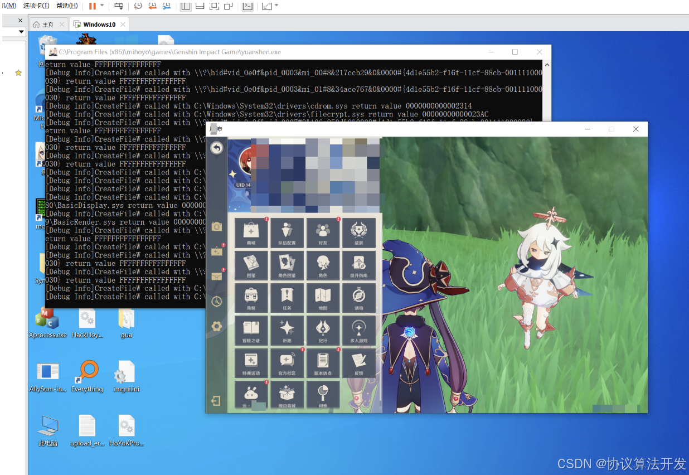This screenshot has width=689, height=475.
Task: Open the 多人游戏 co-op tile
Action: click(x=358, y=329)
